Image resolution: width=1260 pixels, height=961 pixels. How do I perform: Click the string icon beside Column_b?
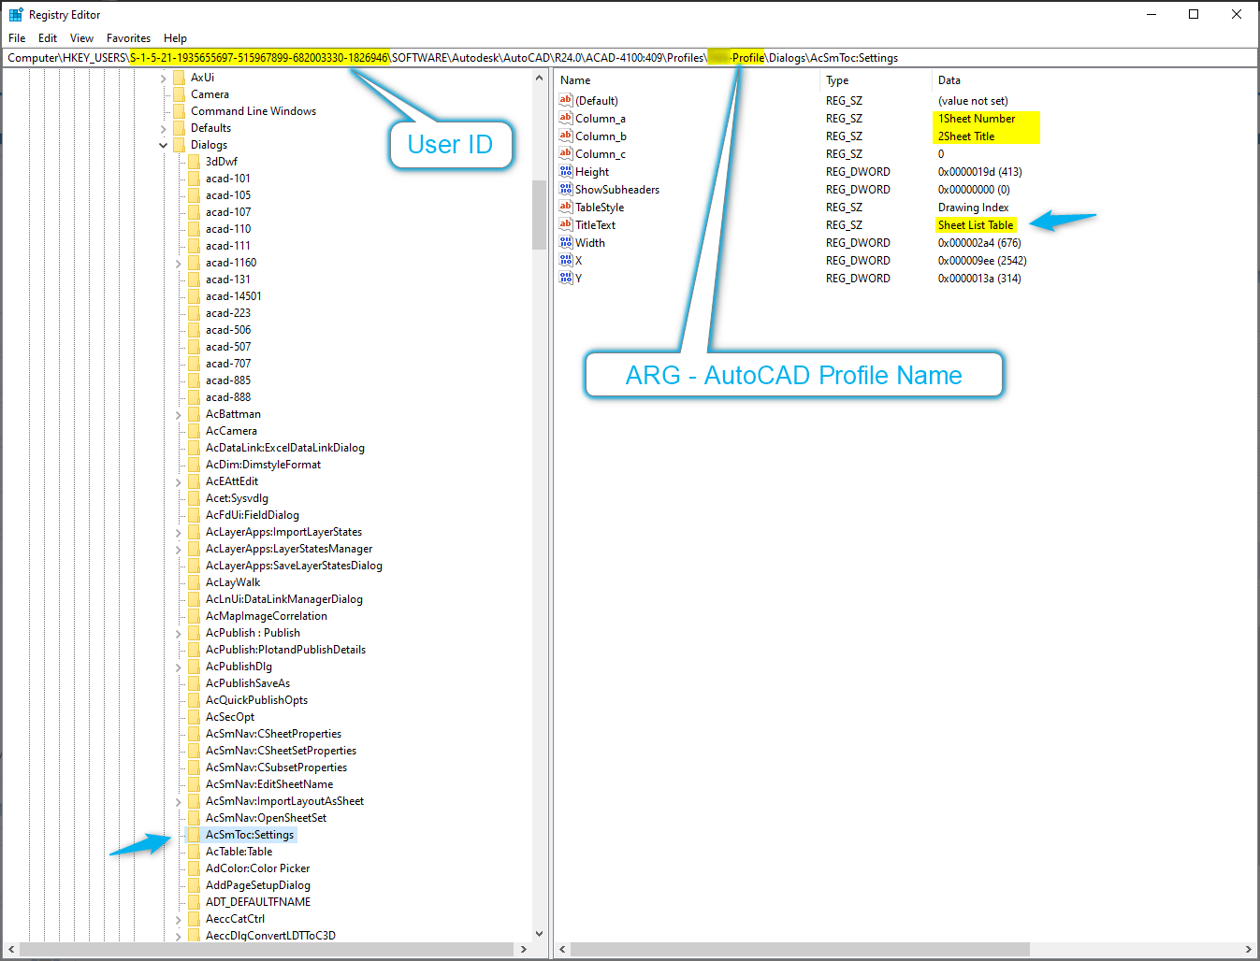click(566, 136)
